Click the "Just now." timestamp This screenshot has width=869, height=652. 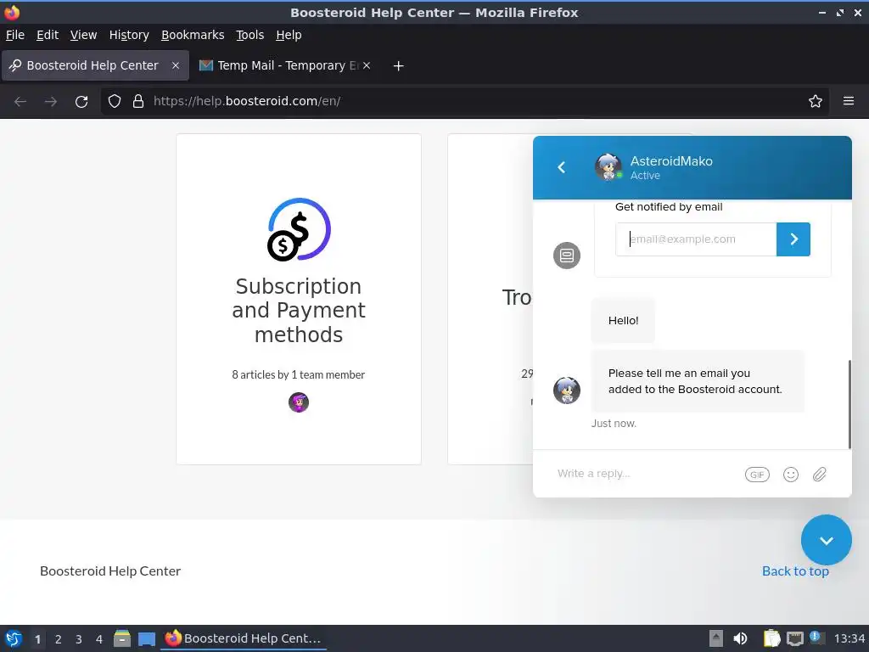tap(614, 424)
